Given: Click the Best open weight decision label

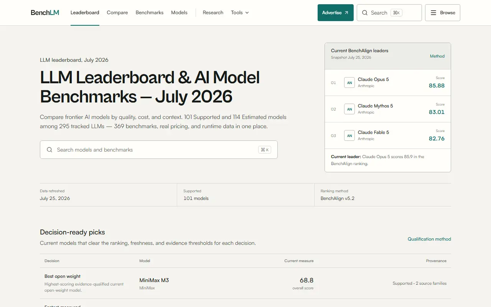Looking at the screenshot, I should 63,276.
